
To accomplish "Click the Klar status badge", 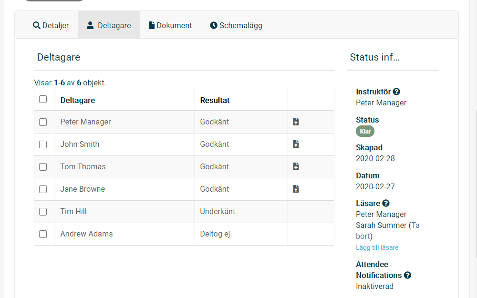I will (x=365, y=132).
